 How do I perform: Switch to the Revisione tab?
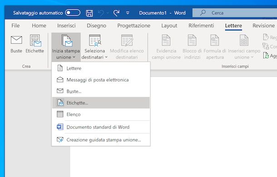(x=263, y=25)
